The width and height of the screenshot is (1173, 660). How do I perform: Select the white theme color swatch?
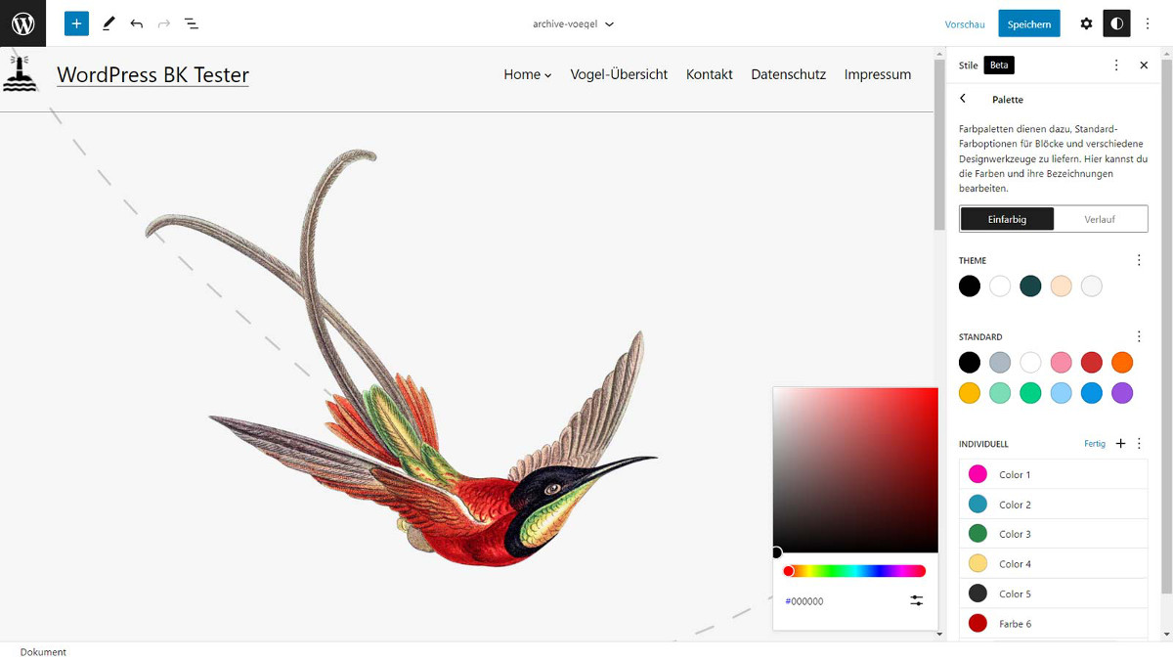(1000, 286)
